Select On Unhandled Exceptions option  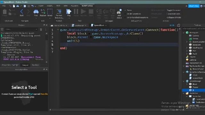(x=136, y=18)
